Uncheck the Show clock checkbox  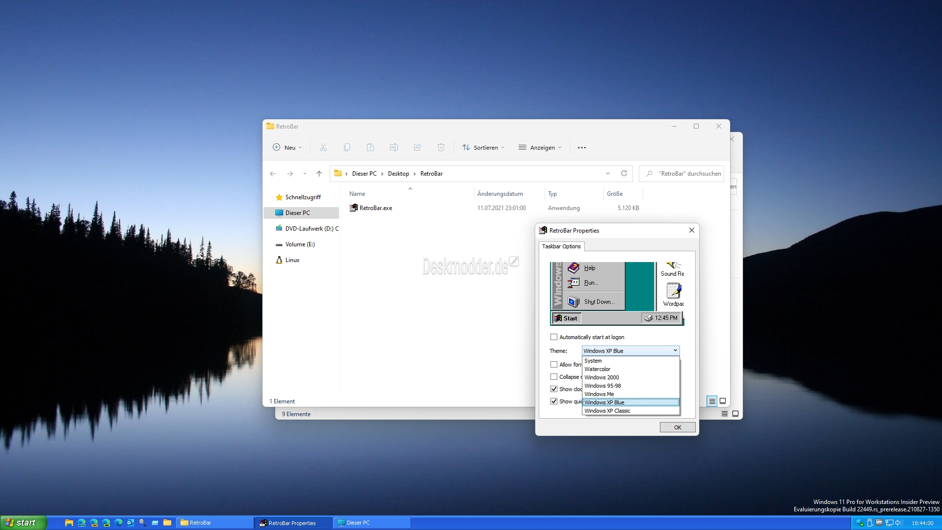(x=554, y=389)
